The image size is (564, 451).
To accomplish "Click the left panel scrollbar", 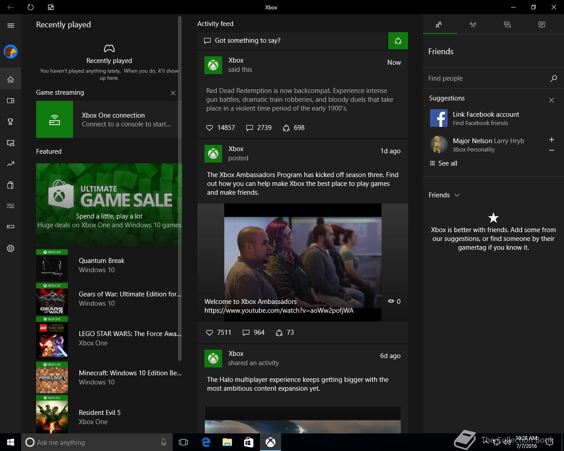I will tap(179, 189).
